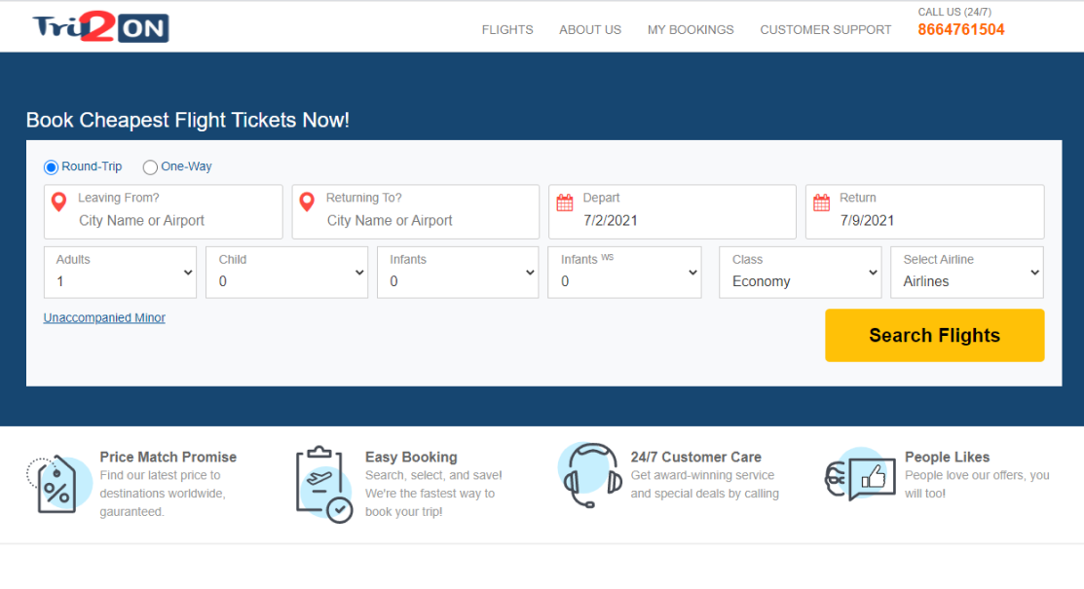1084x589 pixels.
Task: Open the Return calendar icon
Action: coord(822,202)
